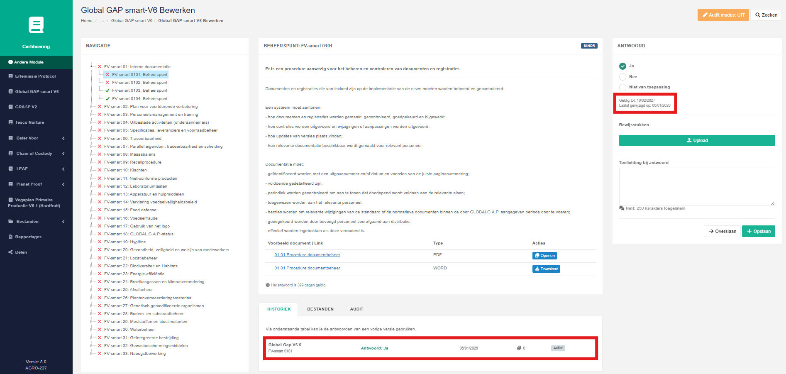Select FV-smart 25: Afvalbeheer in navigation

tap(129, 290)
